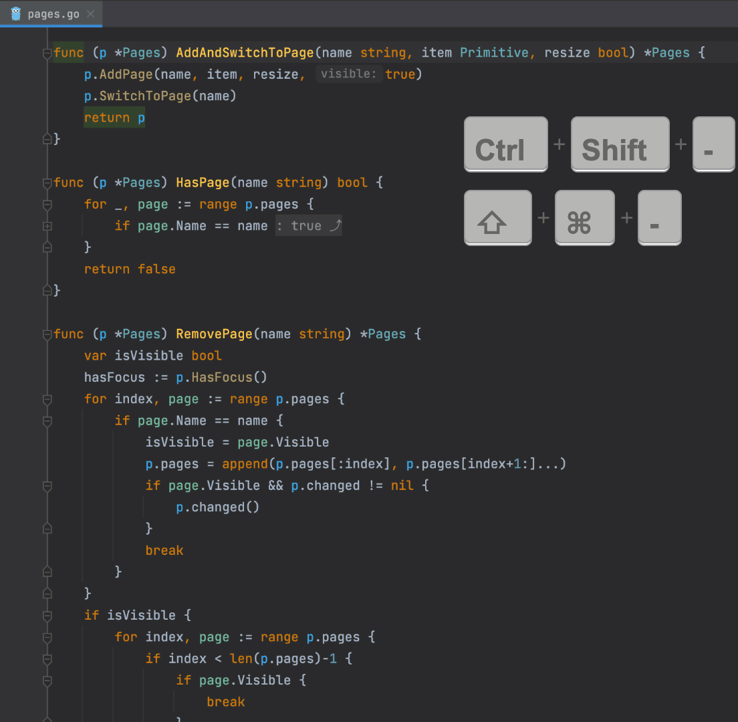The width and height of the screenshot is (738, 722).
Task: Click the folded ': true' placeholder
Action: [x=308, y=226]
